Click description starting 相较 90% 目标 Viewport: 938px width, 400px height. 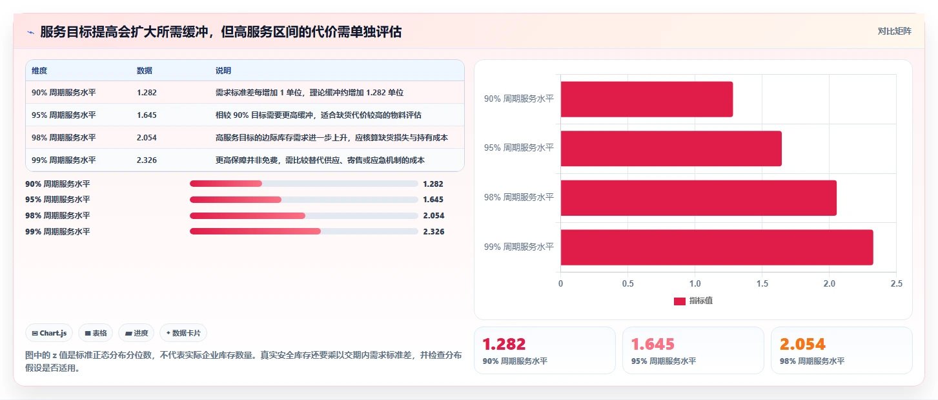click(318, 115)
